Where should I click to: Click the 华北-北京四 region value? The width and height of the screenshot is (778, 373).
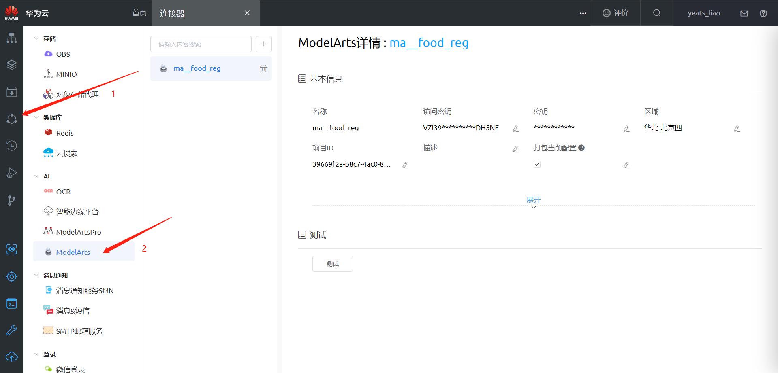pyautogui.click(x=663, y=128)
